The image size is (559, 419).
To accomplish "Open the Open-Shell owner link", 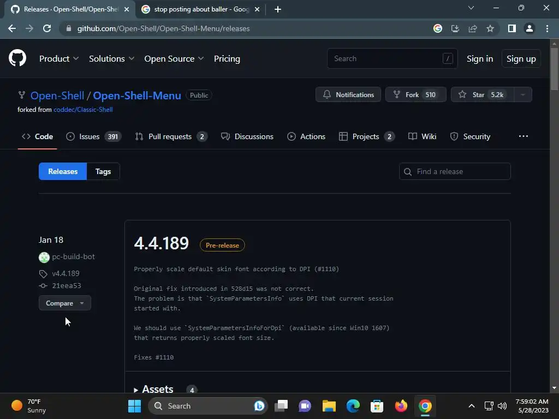I will (57, 95).
